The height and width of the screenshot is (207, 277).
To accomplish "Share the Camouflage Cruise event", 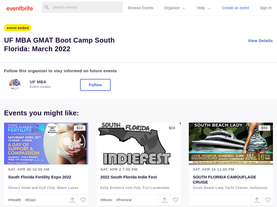I will (257, 200).
